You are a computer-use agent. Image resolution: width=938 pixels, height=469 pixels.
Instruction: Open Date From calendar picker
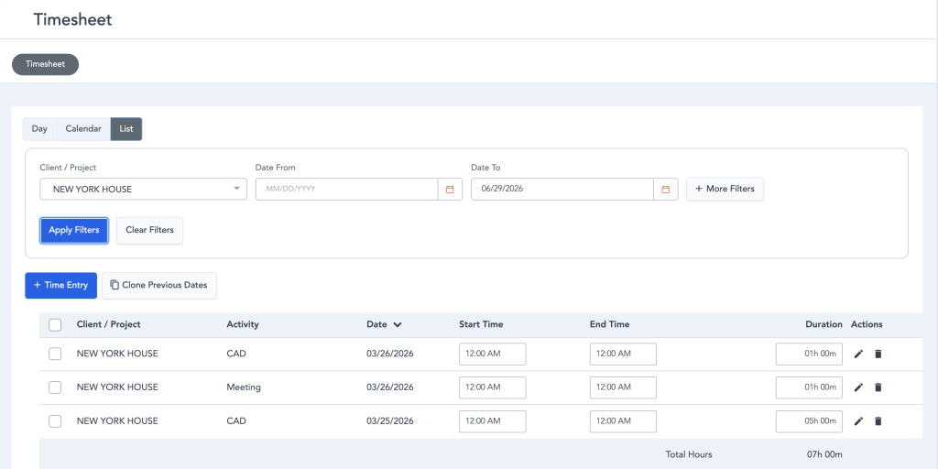pyautogui.click(x=450, y=189)
